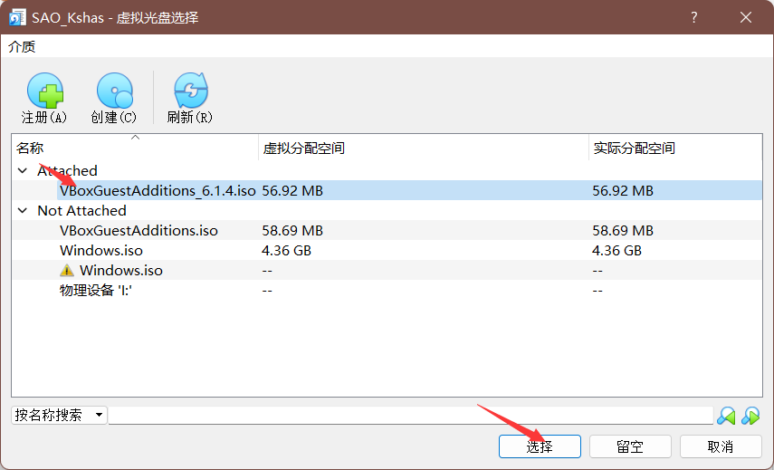
Task: Click the Create (创建) disc icon
Action: pos(115,91)
